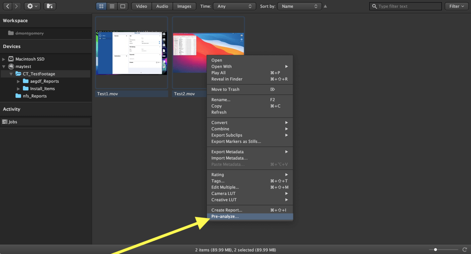Click the Type filter text field
This screenshot has width=471, height=254.
pos(409,6)
